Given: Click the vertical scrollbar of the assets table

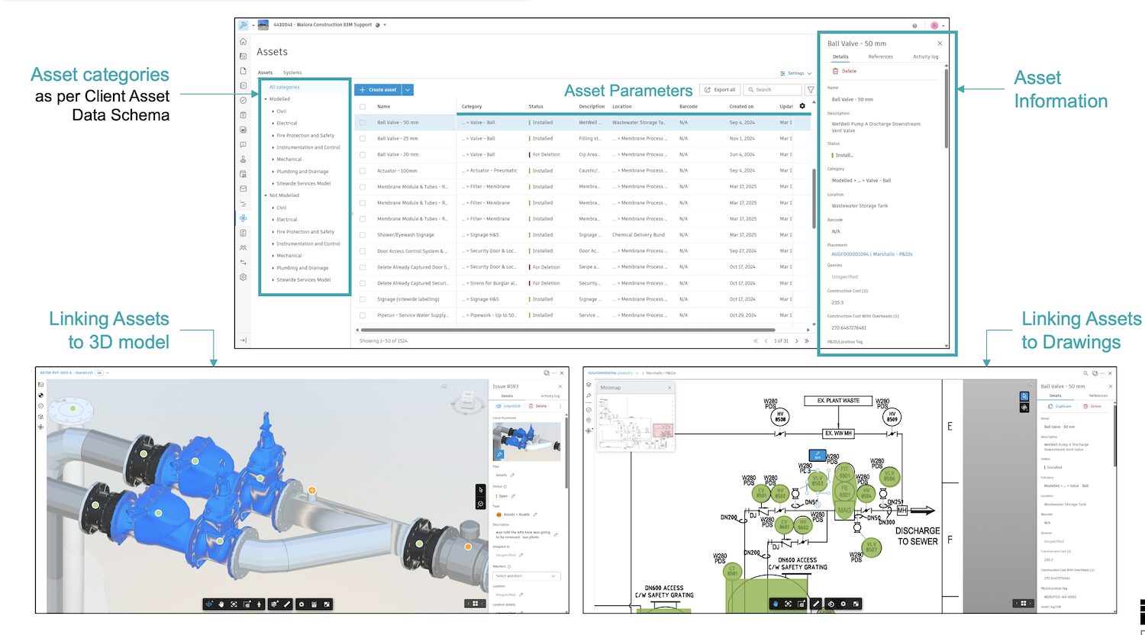Looking at the screenshot, I should click(x=814, y=197).
